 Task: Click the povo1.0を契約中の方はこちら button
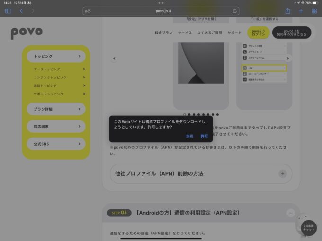292,33
